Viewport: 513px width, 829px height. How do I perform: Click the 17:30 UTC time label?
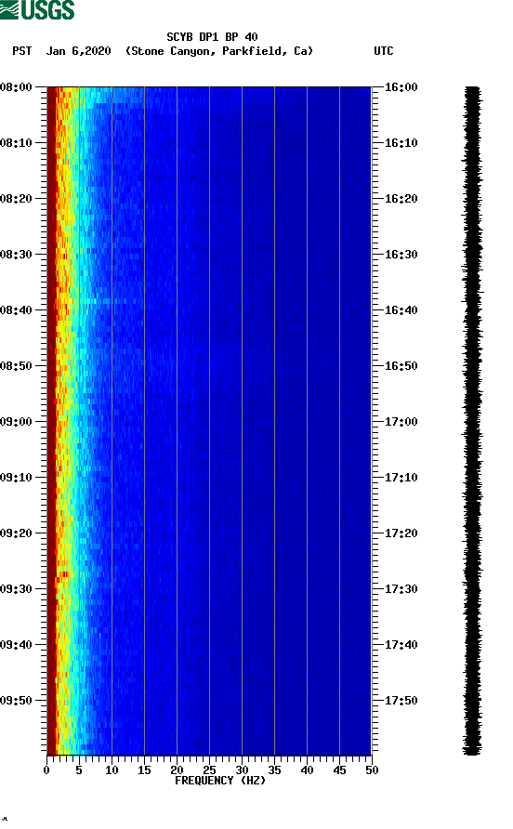[x=401, y=589]
